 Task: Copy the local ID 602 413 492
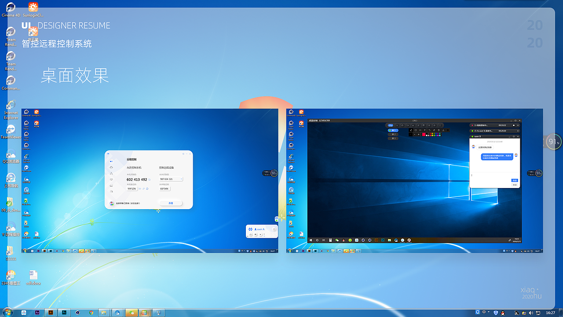coord(149,180)
